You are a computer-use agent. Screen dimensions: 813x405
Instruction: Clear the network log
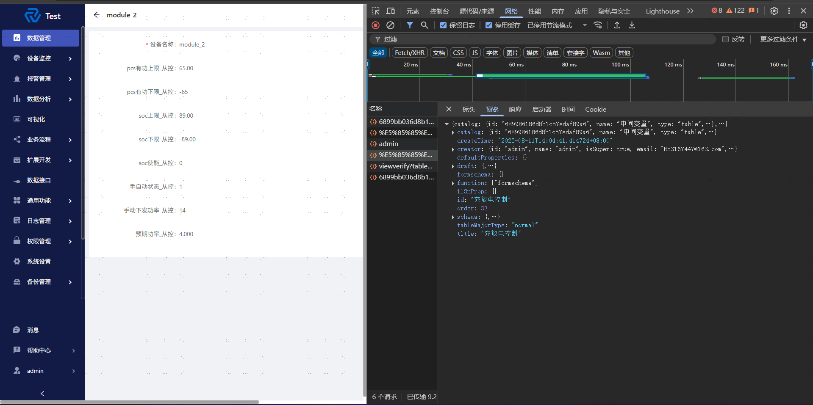pos(391,25)
